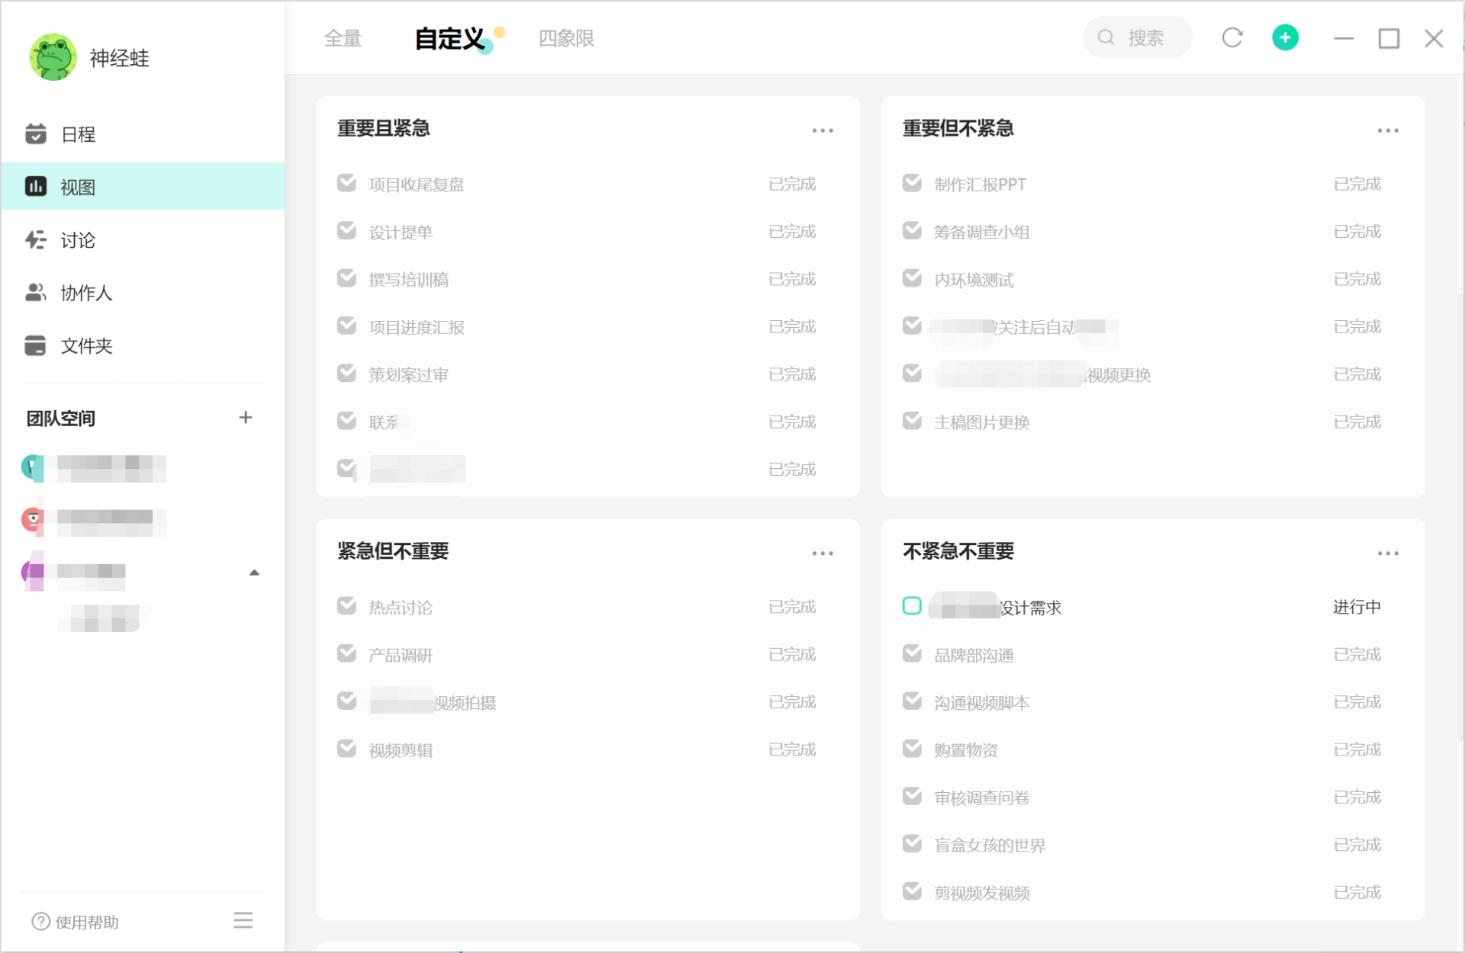This screenshot has height=953, width=1465.
Task: Click the search magnifier icon top right
Action: (x=1107, y=37)
